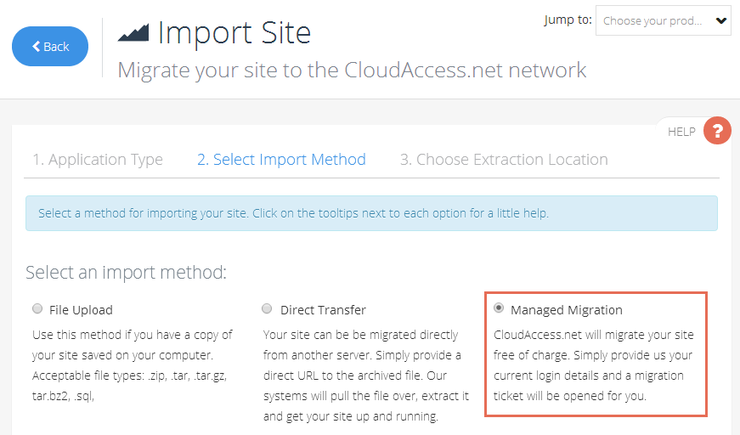
Task: Go back using the Back button
Action: [x=50, y=46]
